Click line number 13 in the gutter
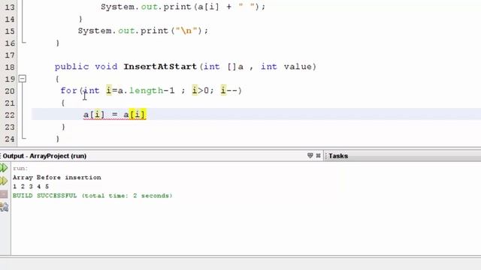 pyautogui.click(x=10, y=7)
